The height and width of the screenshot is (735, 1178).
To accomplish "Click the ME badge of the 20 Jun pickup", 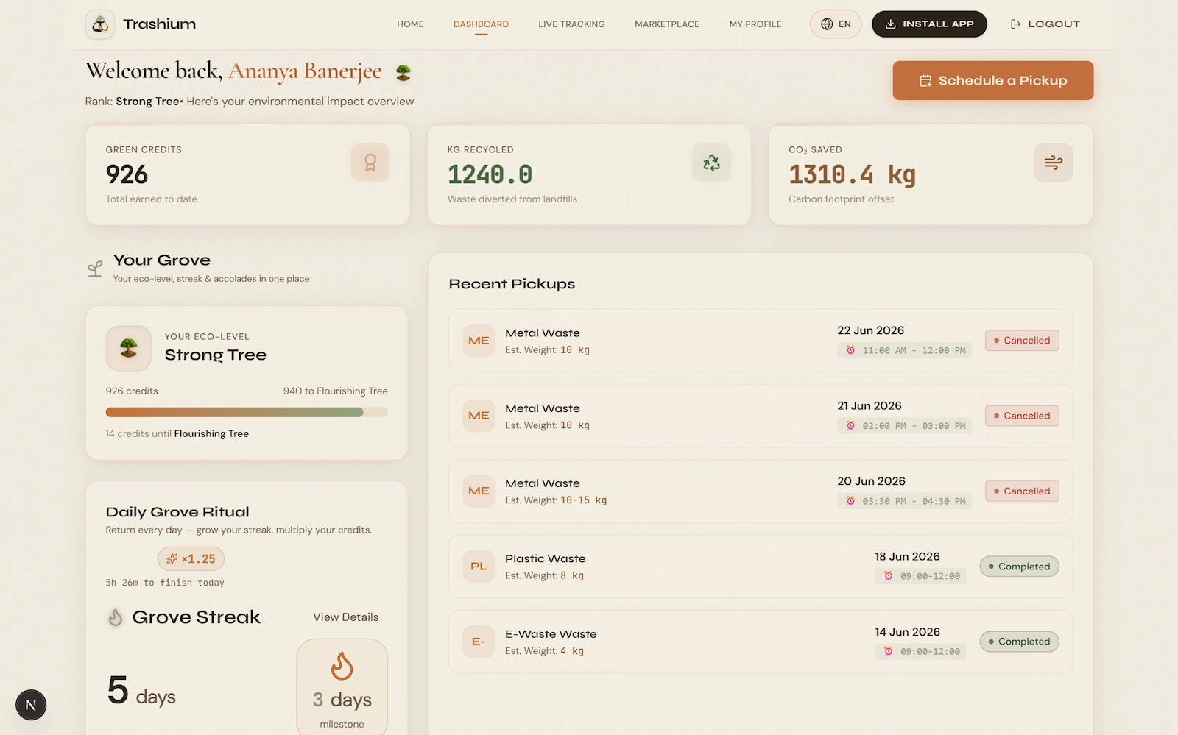I will point(479,491).
